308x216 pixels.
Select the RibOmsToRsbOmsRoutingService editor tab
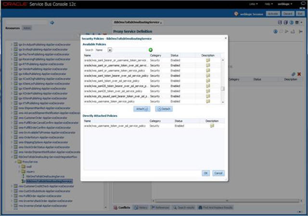(137, 23)
